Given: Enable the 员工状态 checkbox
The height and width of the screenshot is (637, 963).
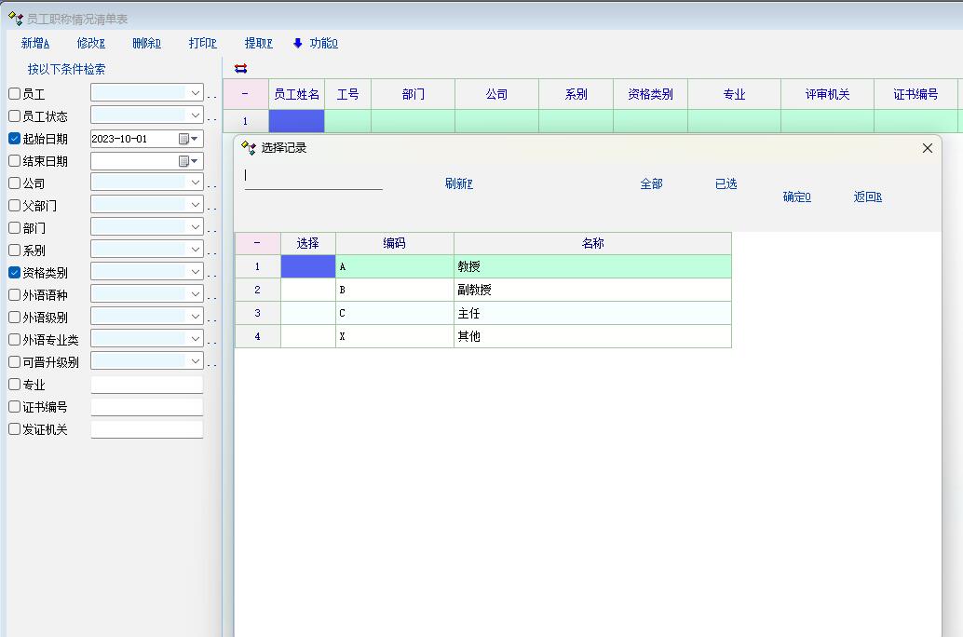Looking at the screenshot, I should pos(14,116).
